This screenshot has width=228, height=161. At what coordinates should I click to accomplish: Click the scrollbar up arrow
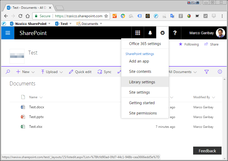[224, 79]
